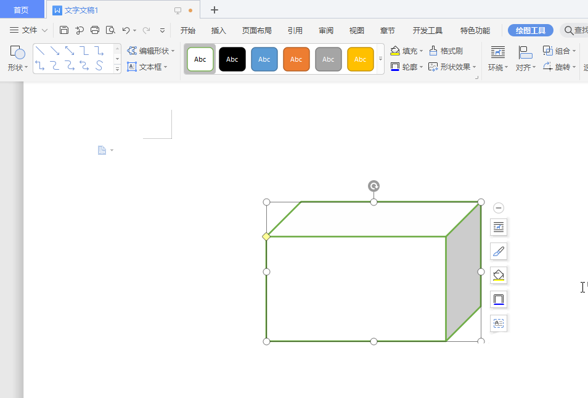Select the 绘图工具 tab
Screen dimensions: 588x398
point(530,30)
